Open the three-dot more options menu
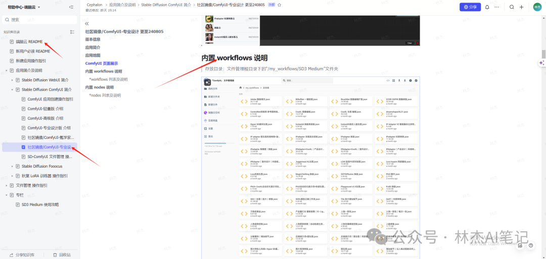546x259 pixels. pyautogui.click(x=496, y=7)
